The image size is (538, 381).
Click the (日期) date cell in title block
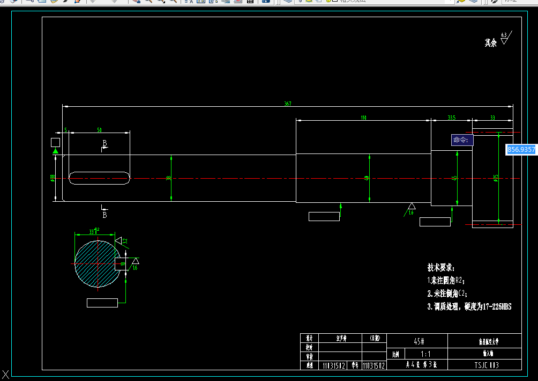coord(375,338)
